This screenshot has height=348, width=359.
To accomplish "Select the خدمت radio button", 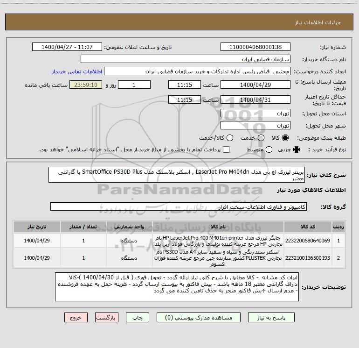I will pos(261,138).
